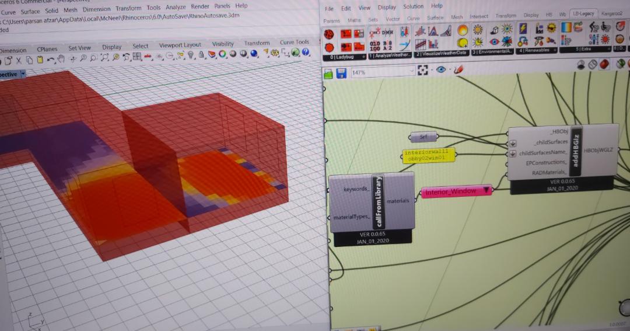Switch to the Kangaroo2 tab

pos(612,13)
